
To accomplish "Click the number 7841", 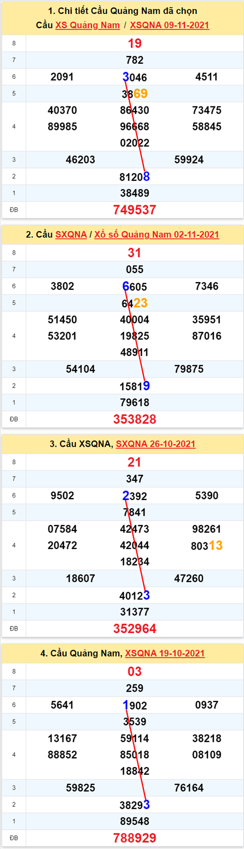I will [x=135, y=512].
